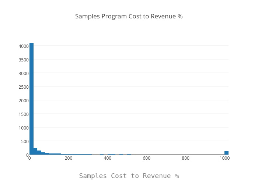
Task: Click the x-axis title 'Samples Cost to Revenue %'
Action: pyautogui.click(x=129, y=176)
